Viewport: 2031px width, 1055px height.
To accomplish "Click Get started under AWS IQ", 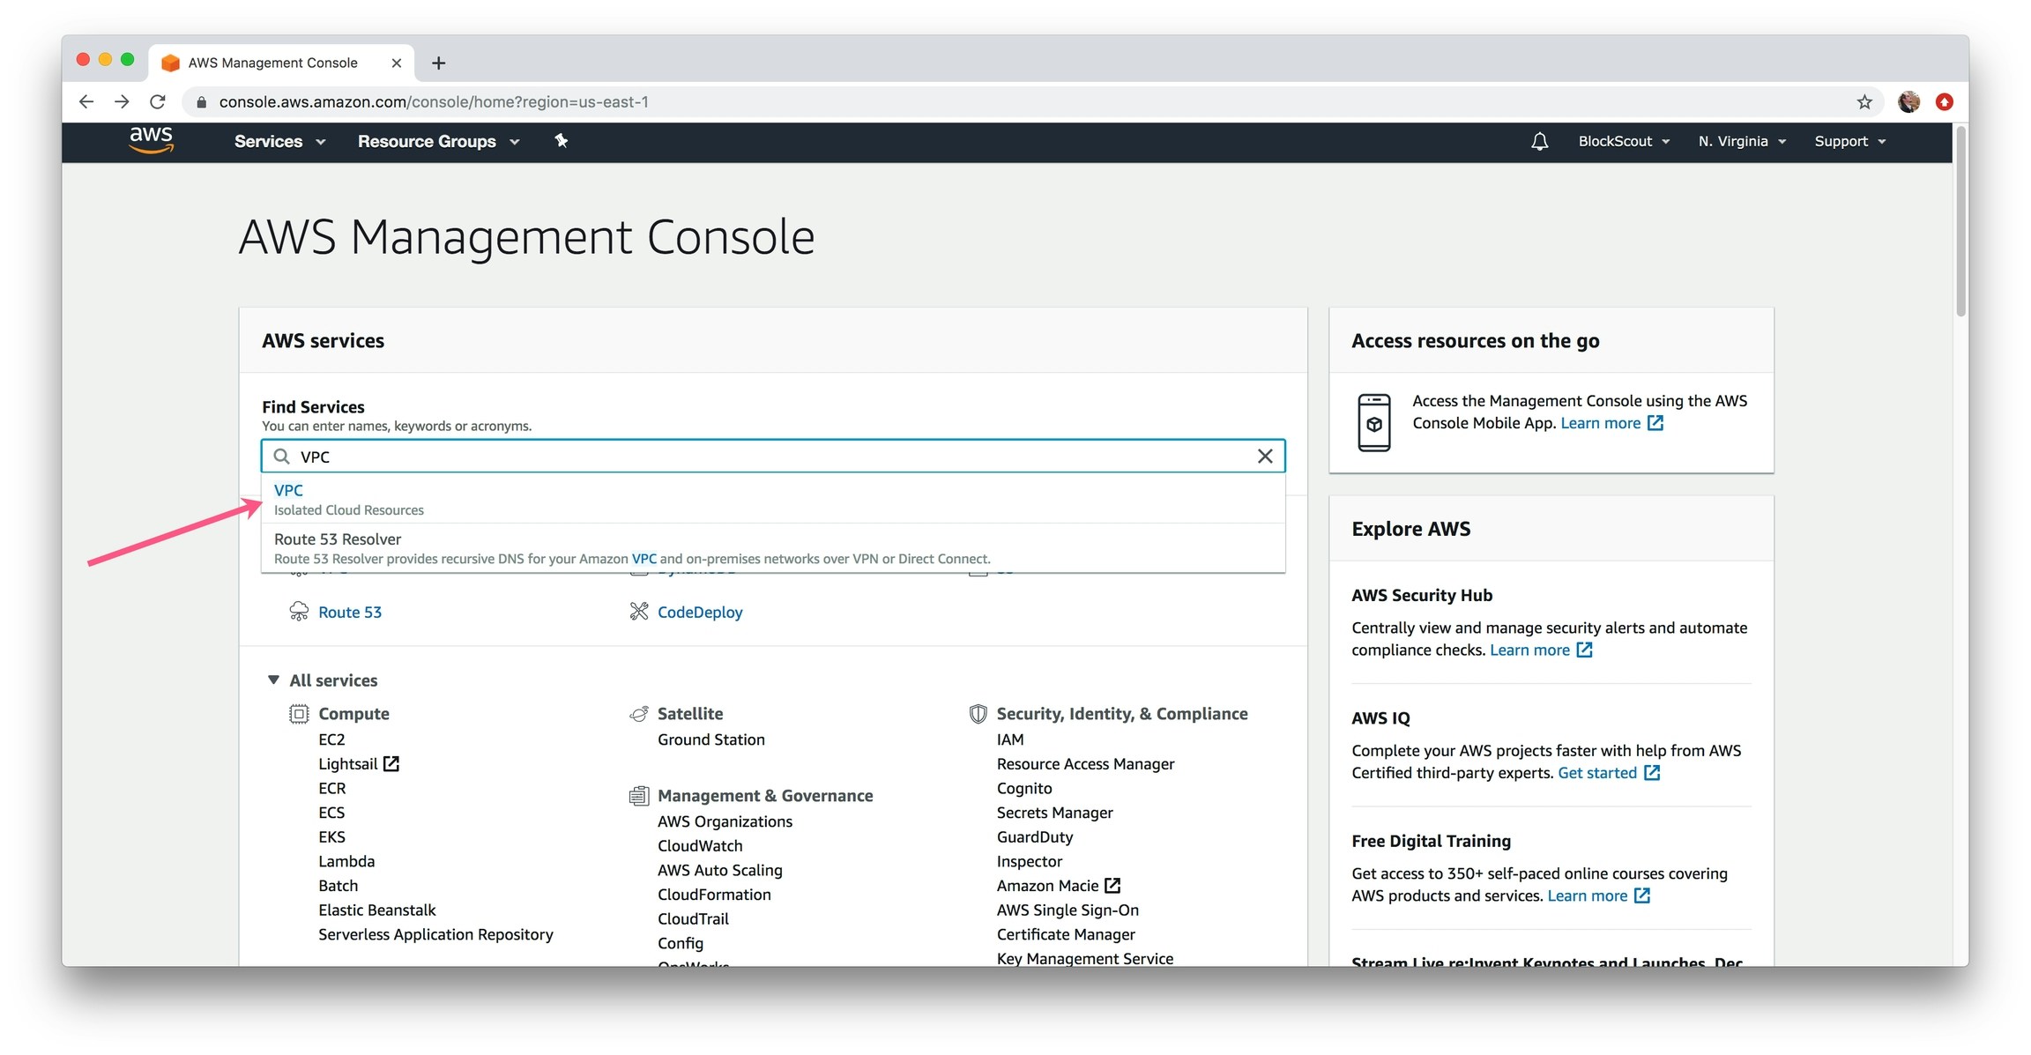I will pyautogui.click(x=1596, y=773).
